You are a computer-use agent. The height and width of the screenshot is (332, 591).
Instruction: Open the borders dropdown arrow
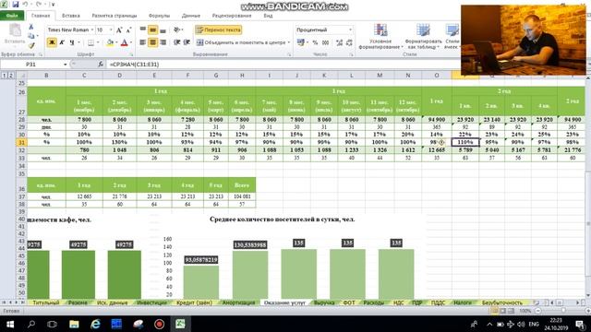(x=97, y=43)
